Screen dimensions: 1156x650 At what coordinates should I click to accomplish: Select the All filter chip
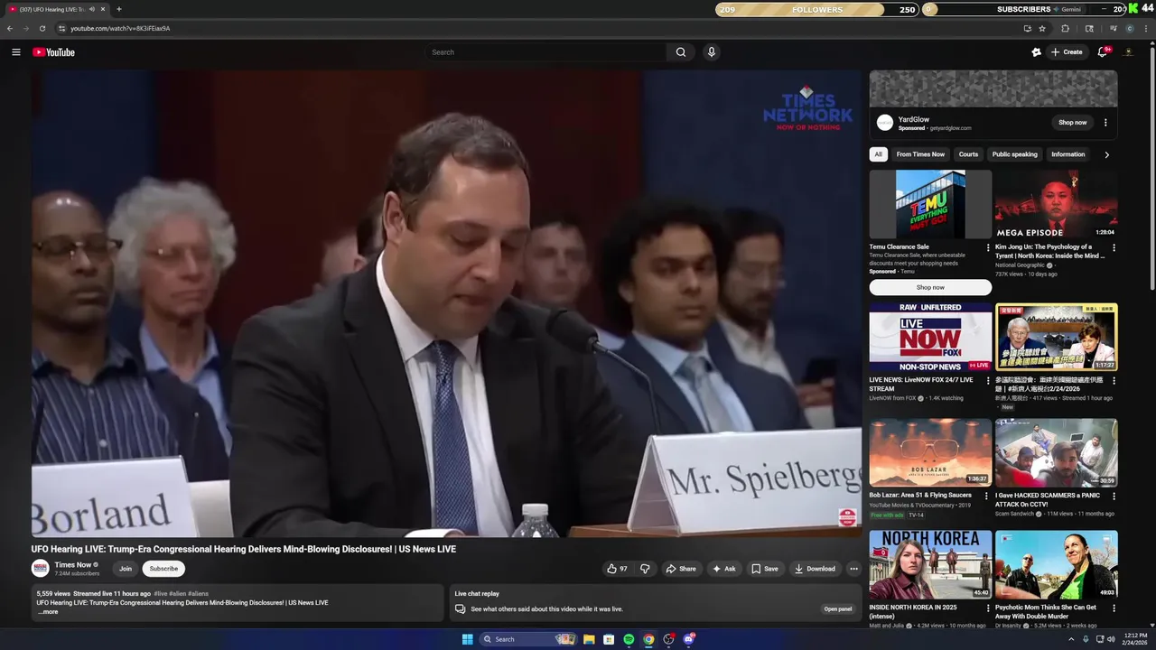coord(878,154)
